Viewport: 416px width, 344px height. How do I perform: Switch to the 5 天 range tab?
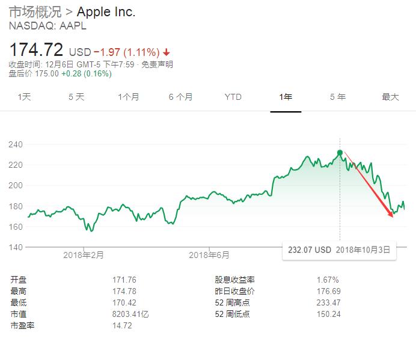pos(76,97)
